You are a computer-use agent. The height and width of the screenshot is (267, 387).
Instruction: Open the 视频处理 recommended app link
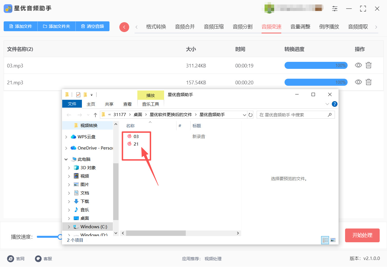click(213, 259)
